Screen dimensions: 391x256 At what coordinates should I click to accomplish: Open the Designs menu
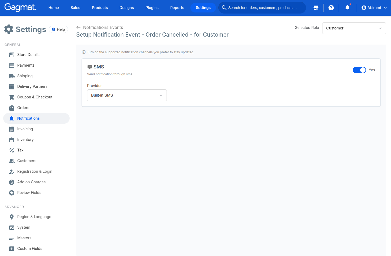127,8
